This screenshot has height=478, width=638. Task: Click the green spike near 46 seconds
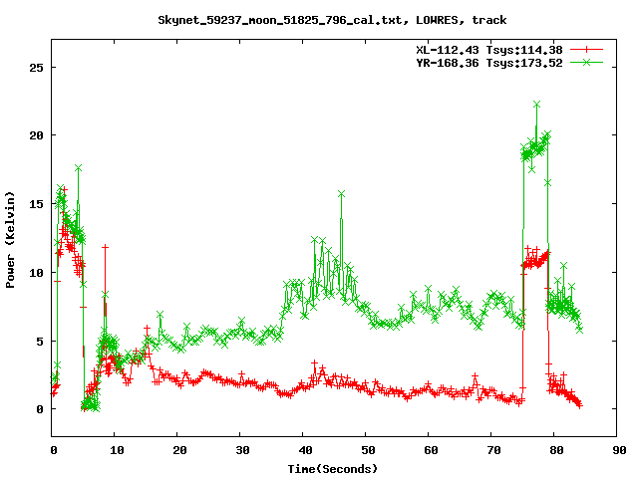(x=341, y=194)
